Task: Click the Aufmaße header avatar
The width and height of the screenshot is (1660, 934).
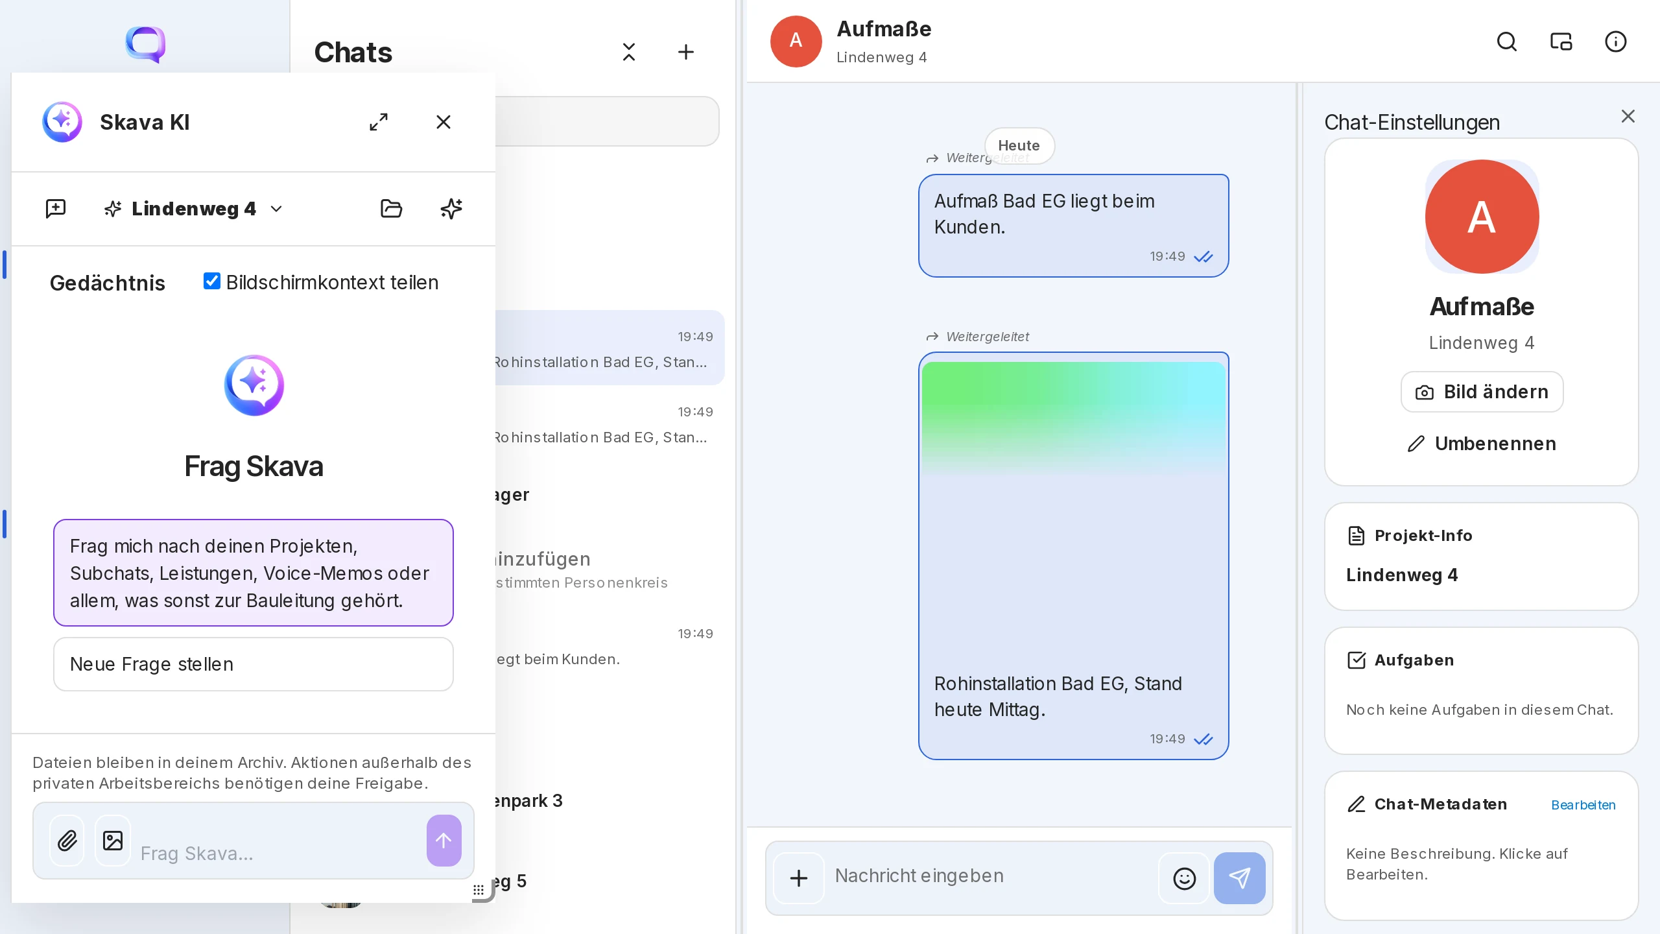Action: 796,42
